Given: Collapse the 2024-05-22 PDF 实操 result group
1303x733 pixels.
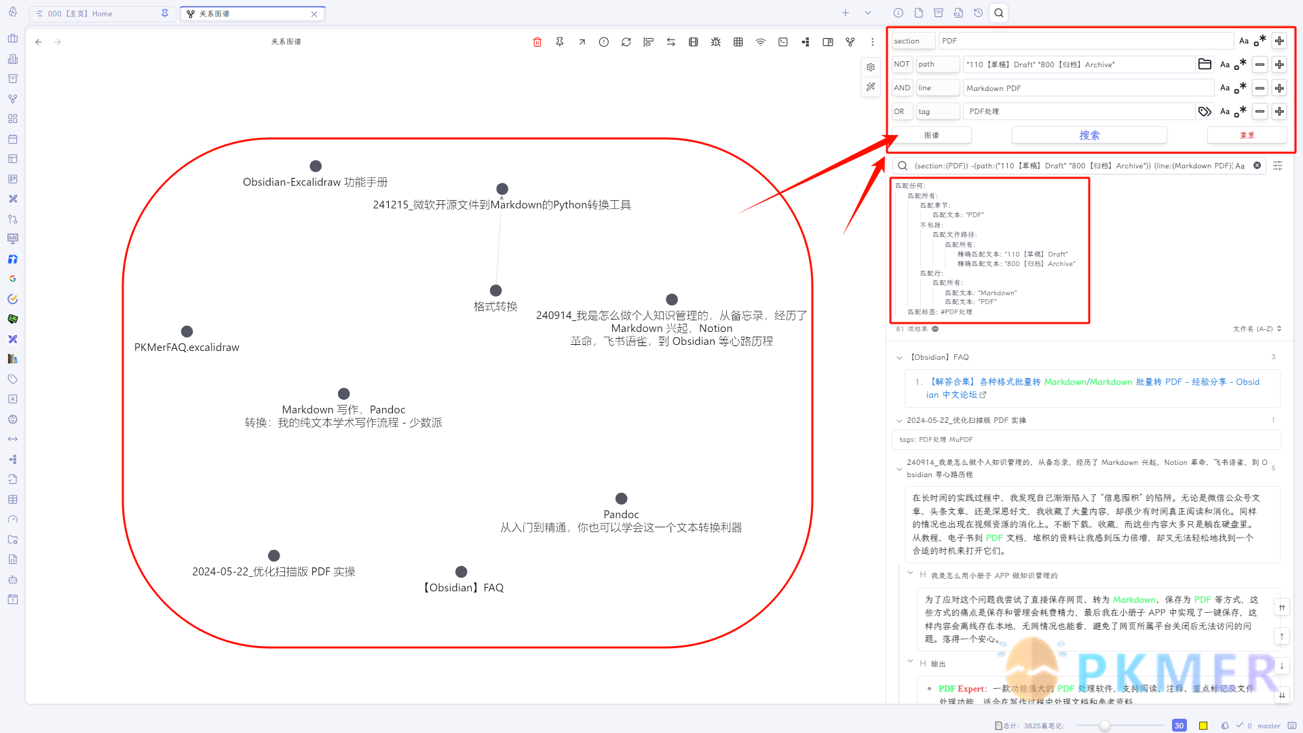Looking at the screenshot, I should coord(899,421).
